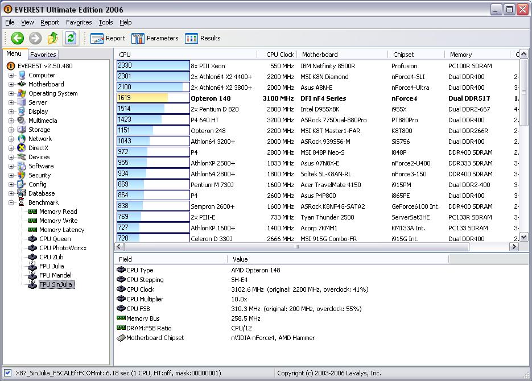The image size is (532, 381).
Task: Click the FPU Julia benchmark icon
Action: [32, 266]
